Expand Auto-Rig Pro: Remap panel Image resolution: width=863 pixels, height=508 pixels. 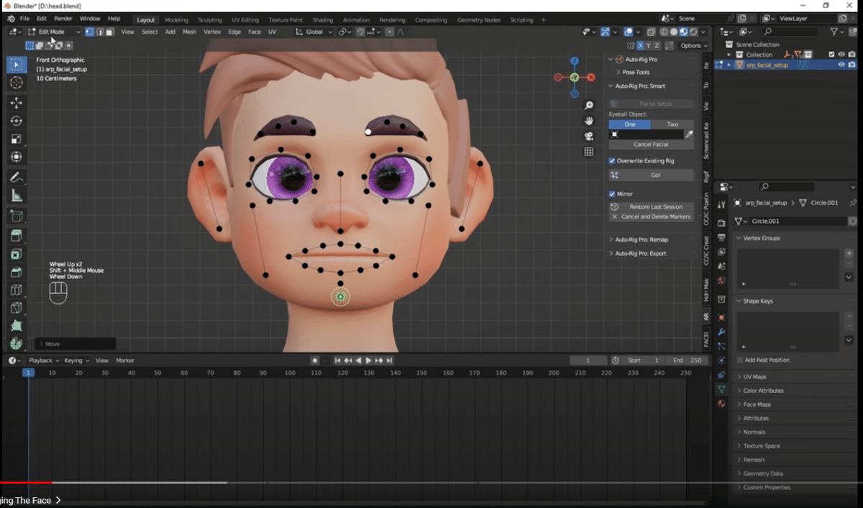coord(641,240)
